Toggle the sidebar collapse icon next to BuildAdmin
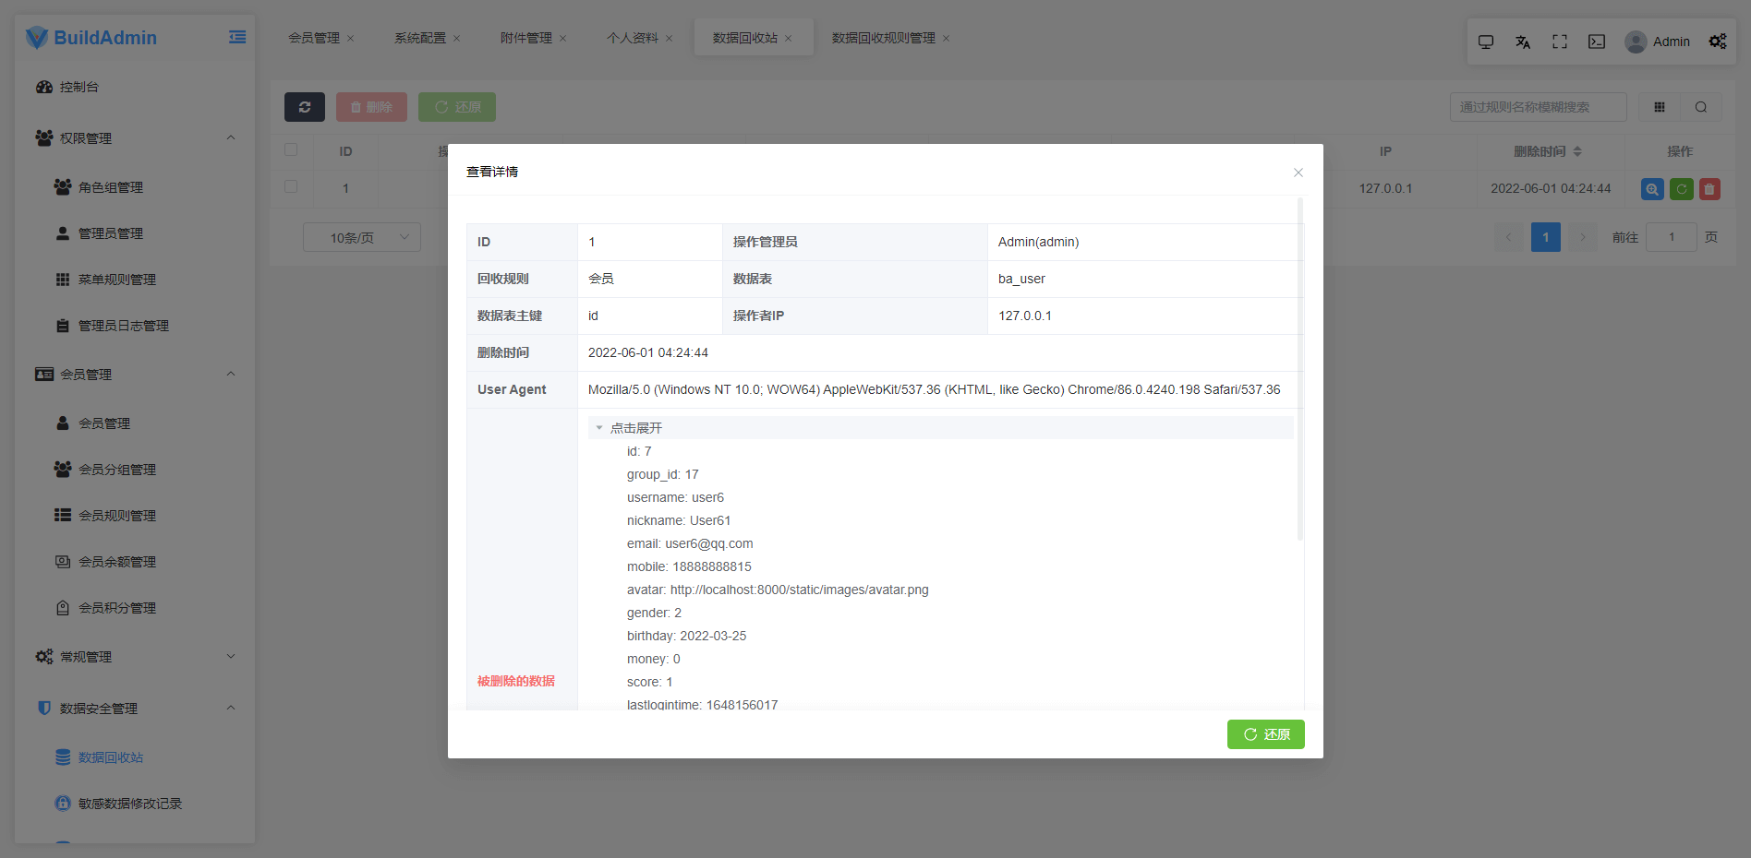This screenshot has height=858, width=1751. click(x=237, y=35)
